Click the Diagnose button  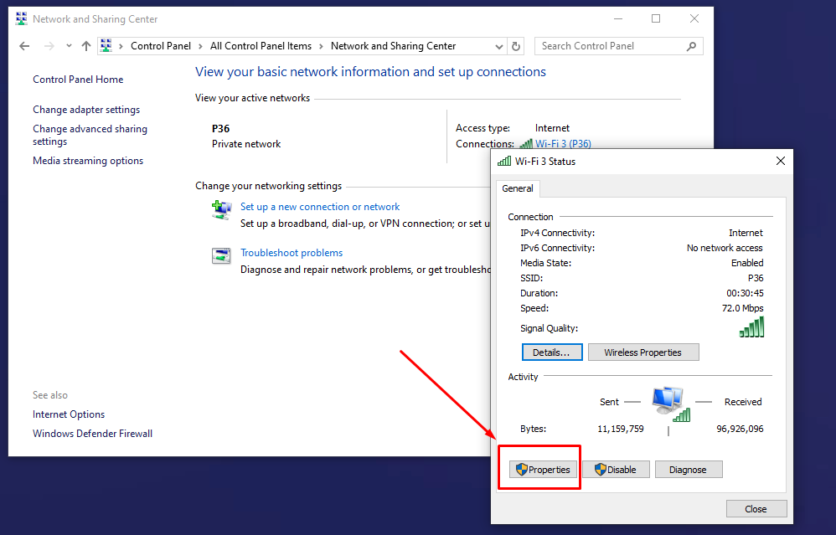pos(689,470)
